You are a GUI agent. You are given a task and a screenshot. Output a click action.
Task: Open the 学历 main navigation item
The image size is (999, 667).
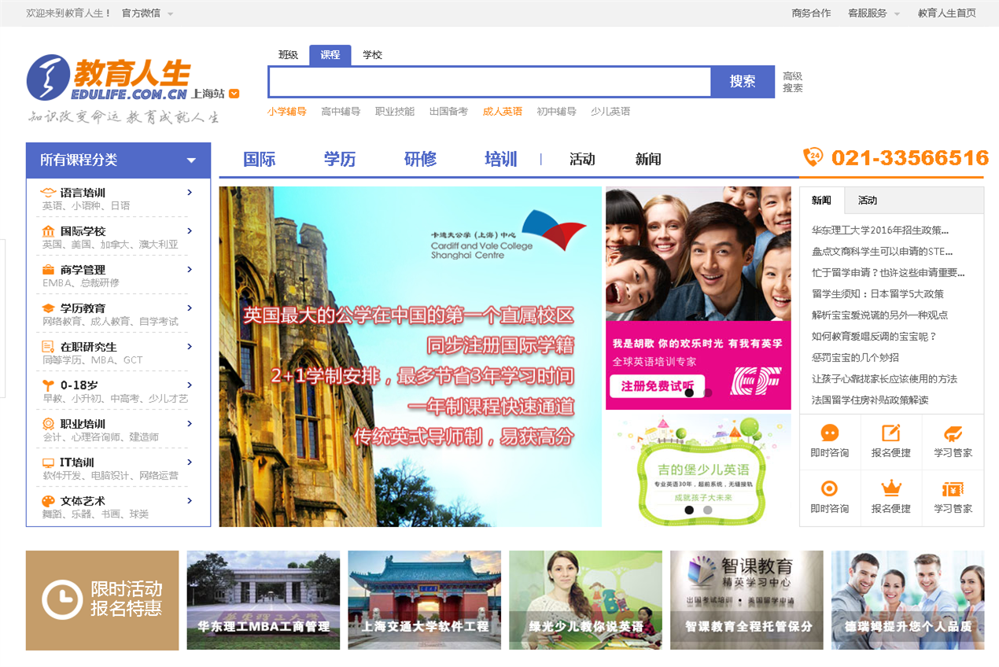340,159
